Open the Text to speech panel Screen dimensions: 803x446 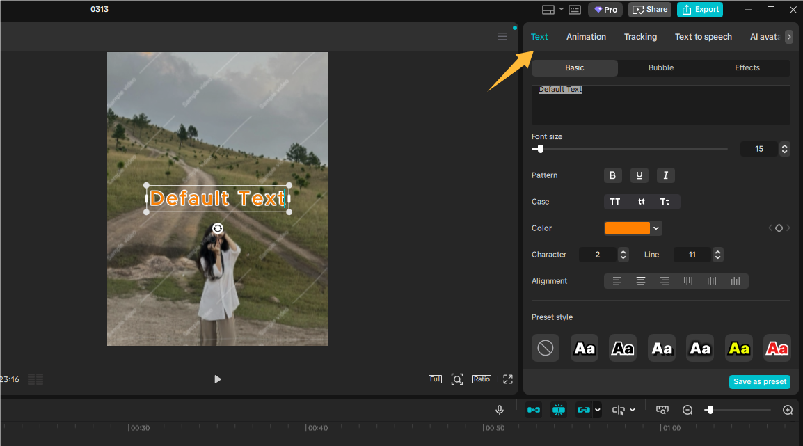coord(703,36)
